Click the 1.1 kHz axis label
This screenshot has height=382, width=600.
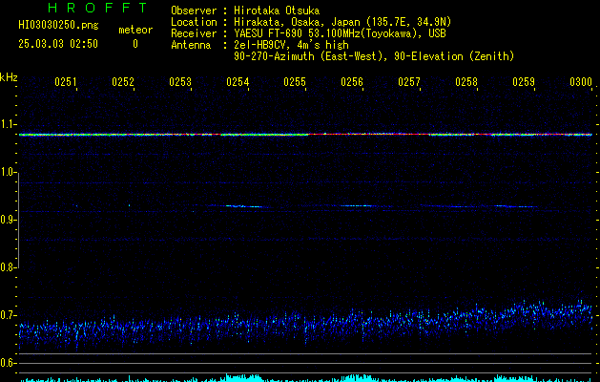pyautogui.click(x=8, y=124)
